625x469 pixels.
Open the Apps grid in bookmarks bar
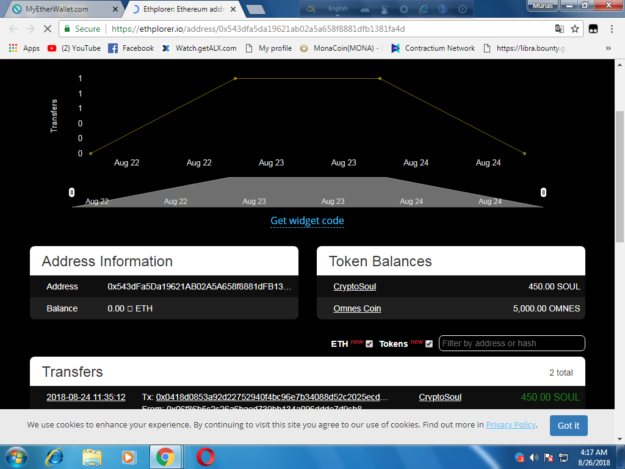(24, 48)
